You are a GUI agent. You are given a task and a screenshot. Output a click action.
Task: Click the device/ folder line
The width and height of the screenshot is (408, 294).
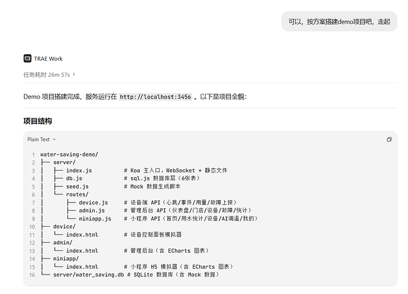click(64, 227)
